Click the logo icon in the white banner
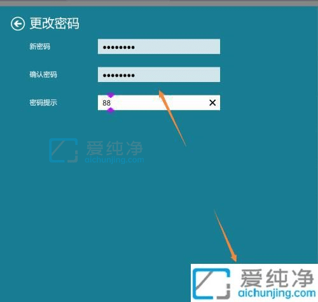 point(211,283)
